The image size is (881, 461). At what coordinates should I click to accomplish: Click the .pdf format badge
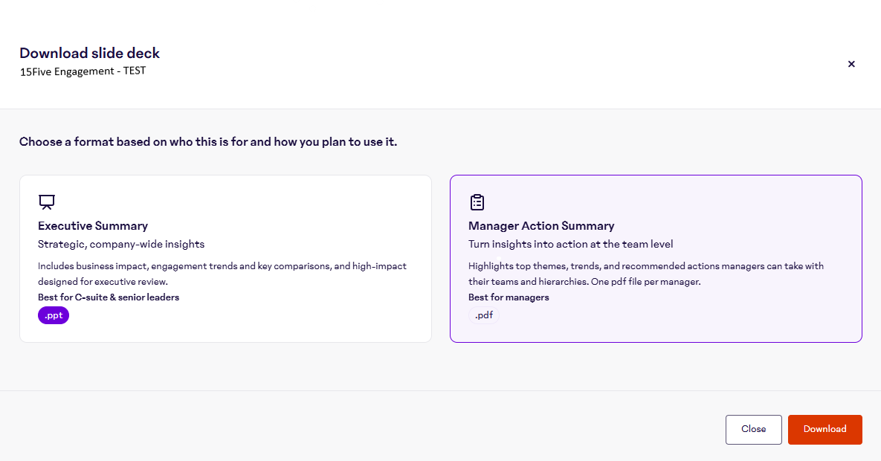(x=484, y=315)
